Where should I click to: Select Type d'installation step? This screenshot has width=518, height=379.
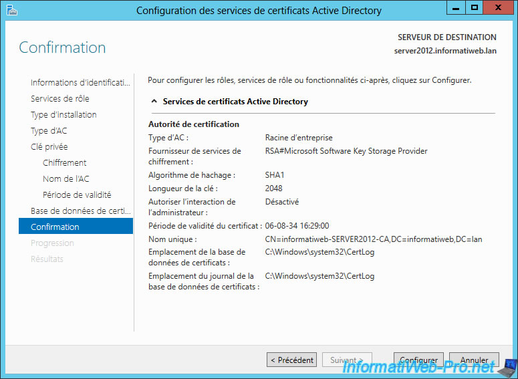click(x=63, y=115)
